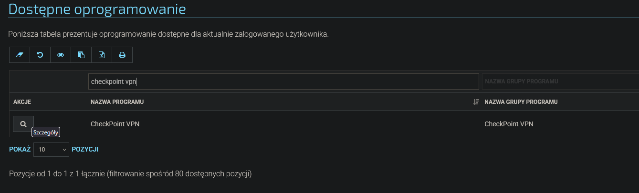639x193 pixels.
Task: Copy table data using clipboard icon
Action: (x=81, y=55)
